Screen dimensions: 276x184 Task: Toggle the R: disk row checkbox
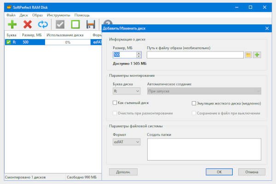8,42
